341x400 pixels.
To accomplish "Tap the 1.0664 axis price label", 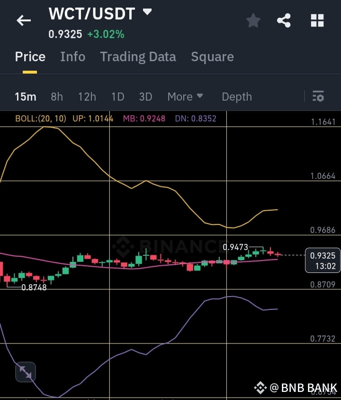I will pos(323,176).
